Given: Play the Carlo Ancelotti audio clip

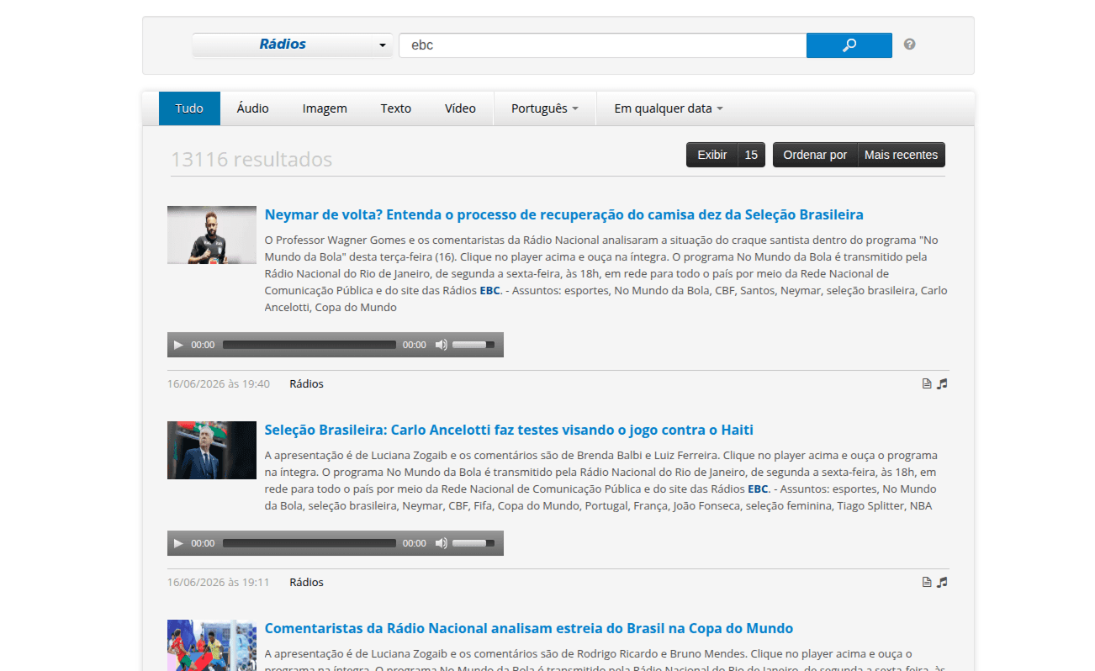Looking at the screenshot, I should 178,543.
